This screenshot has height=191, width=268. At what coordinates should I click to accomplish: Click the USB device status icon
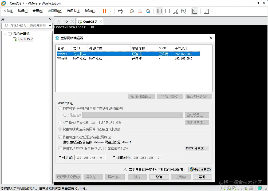point(251,189)
